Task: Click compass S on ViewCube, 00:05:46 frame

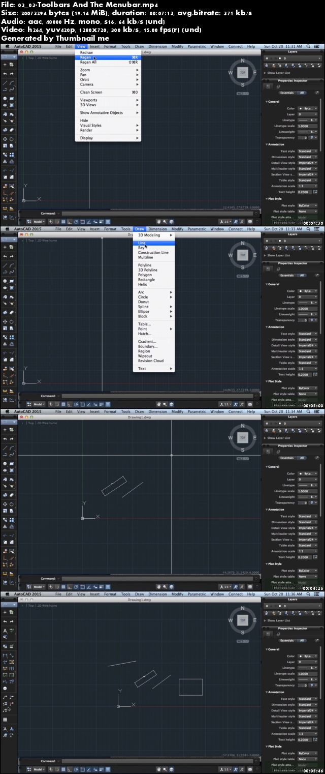Action: [x=243, y=632]
